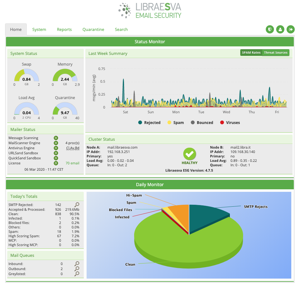This screenshot has height=283, width=296.
Task: Click the Swap usage gauge
Action: tap(27, 75)
